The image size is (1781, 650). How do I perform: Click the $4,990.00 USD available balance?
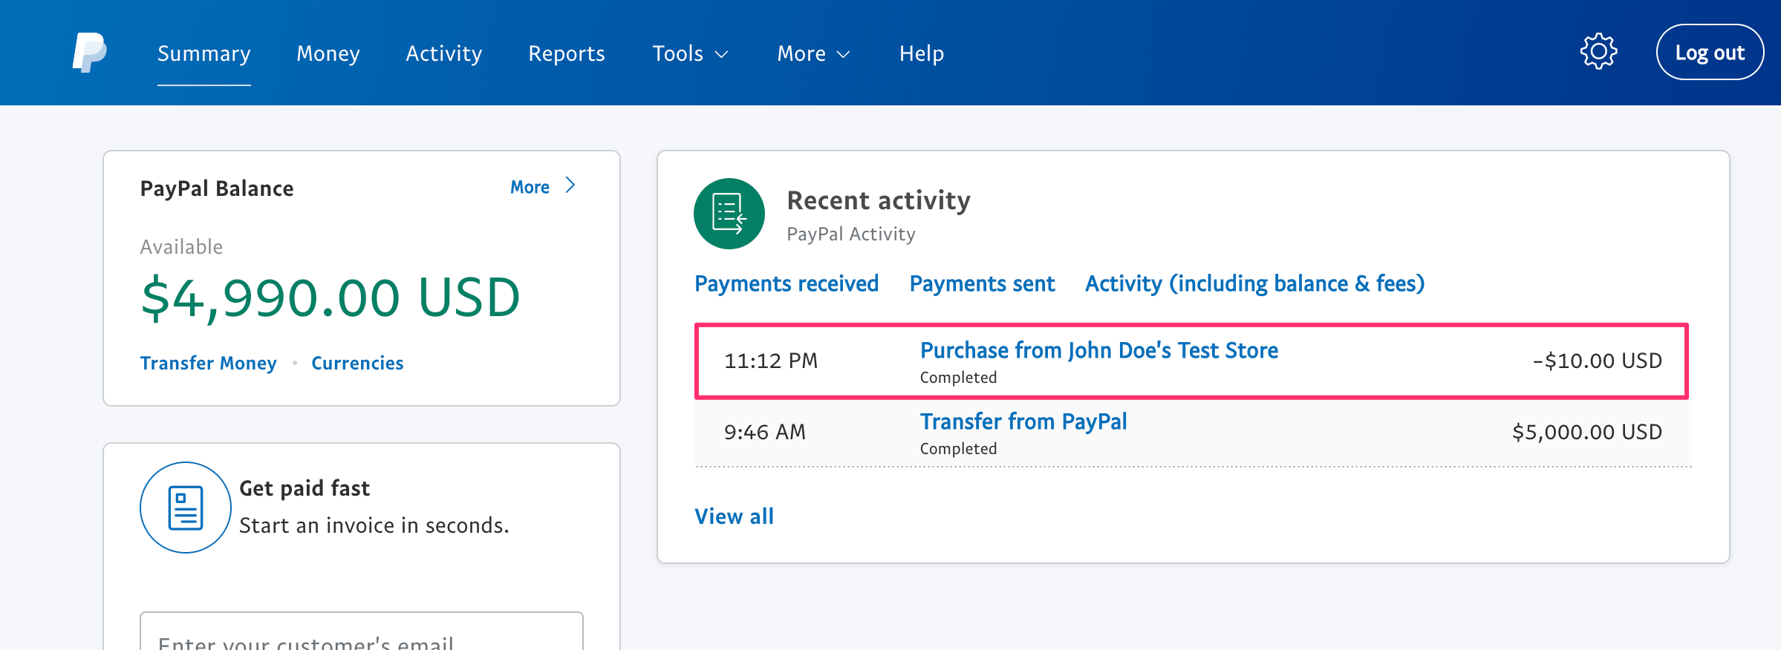coord(331,298)
